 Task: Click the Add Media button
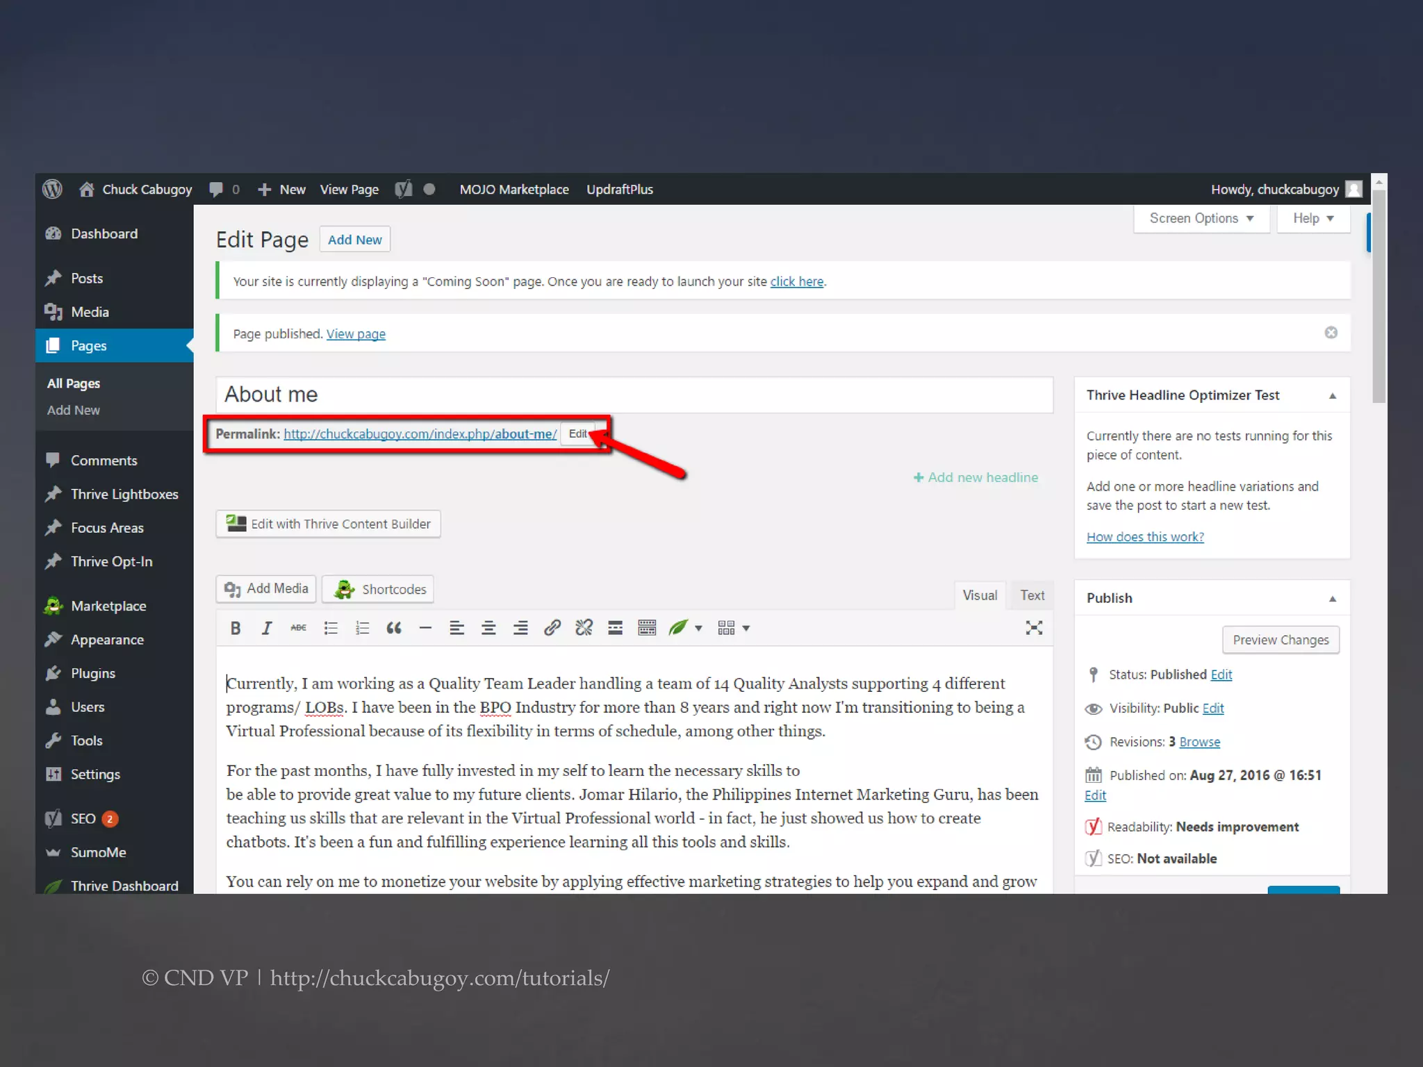(x=266, y=589)
